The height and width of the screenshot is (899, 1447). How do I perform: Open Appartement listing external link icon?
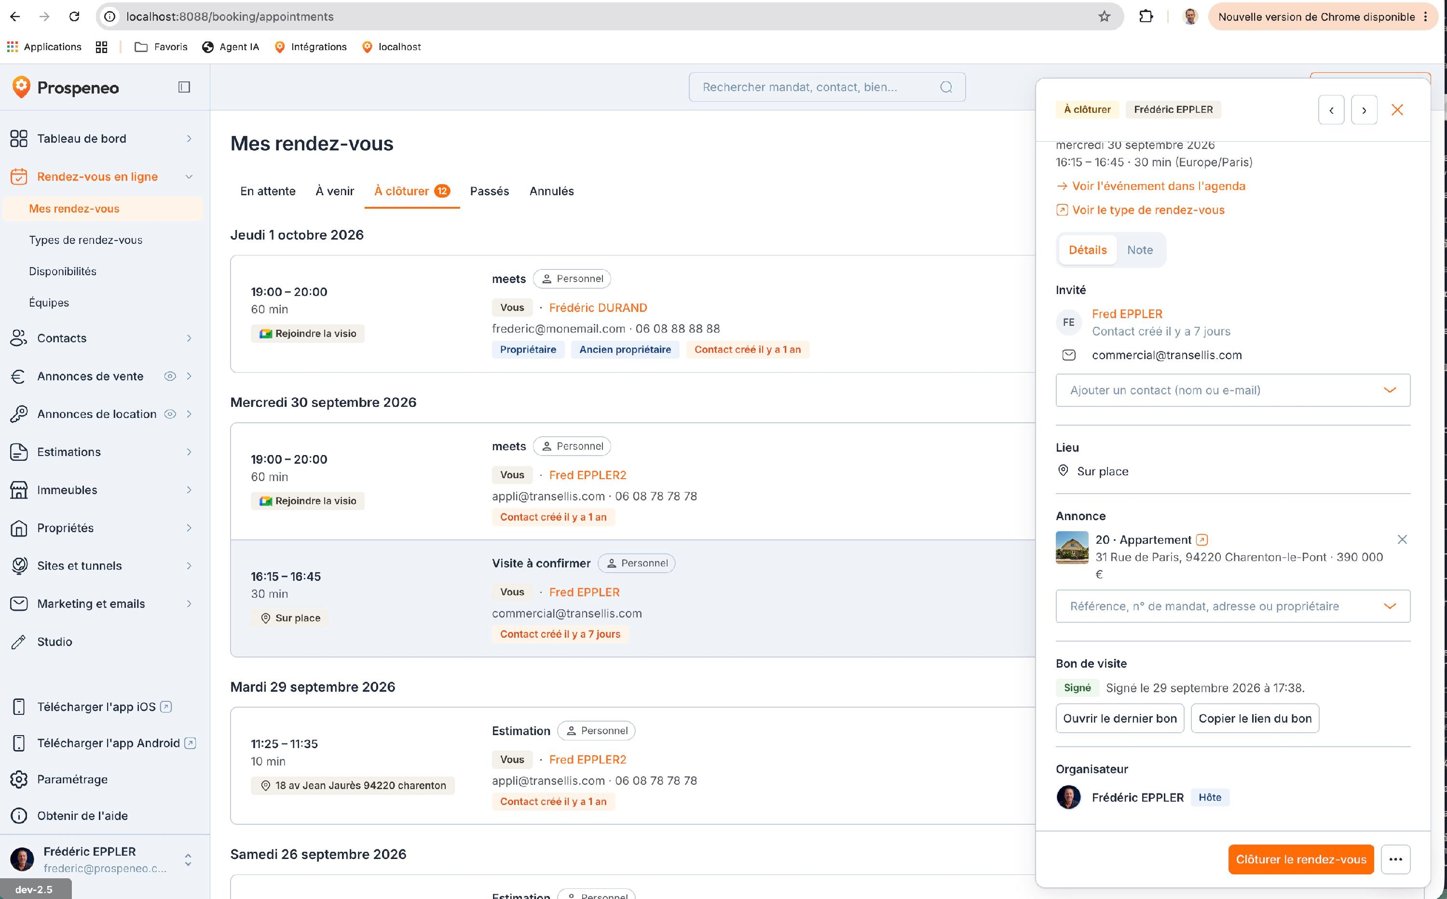click(1202, 540)
